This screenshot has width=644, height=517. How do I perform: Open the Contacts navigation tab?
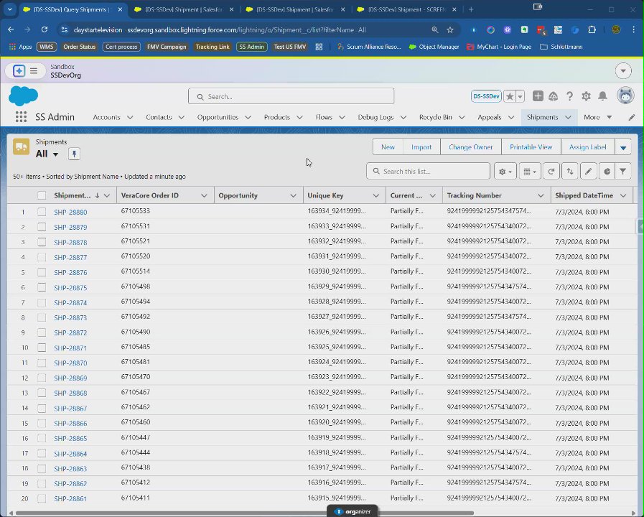click(x=159, y=118)
